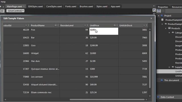
Task: Click the vertical scrollbar up arrow
Action: [150, 29]
